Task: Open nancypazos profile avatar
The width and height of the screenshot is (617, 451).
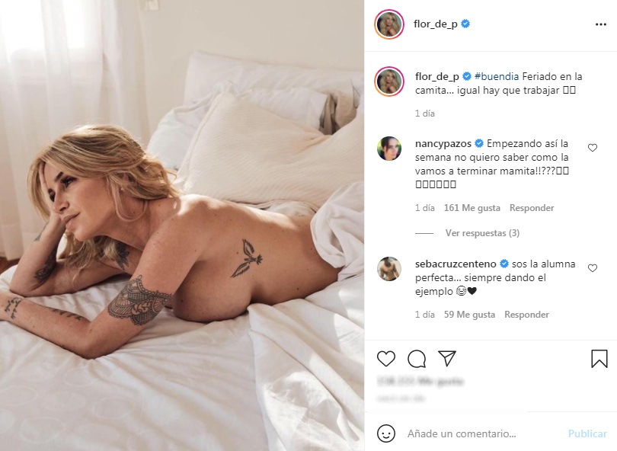Action: (389, 149)
